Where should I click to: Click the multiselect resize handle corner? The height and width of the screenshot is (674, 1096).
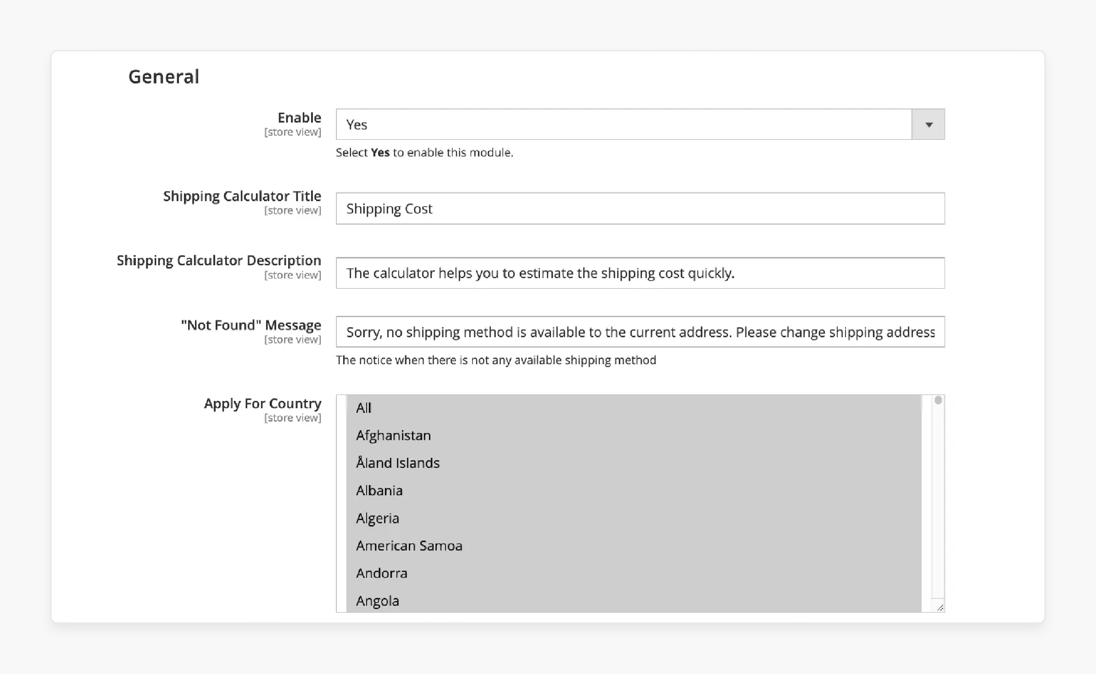940,608
